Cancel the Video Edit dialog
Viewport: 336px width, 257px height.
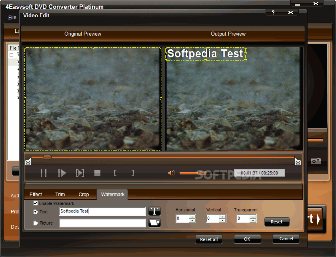point(286,239)
